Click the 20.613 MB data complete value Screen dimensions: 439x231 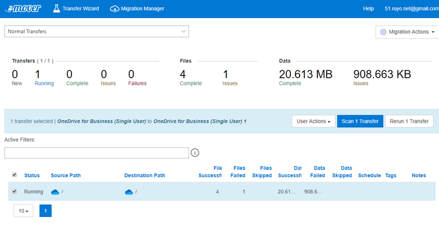point(306,74)
